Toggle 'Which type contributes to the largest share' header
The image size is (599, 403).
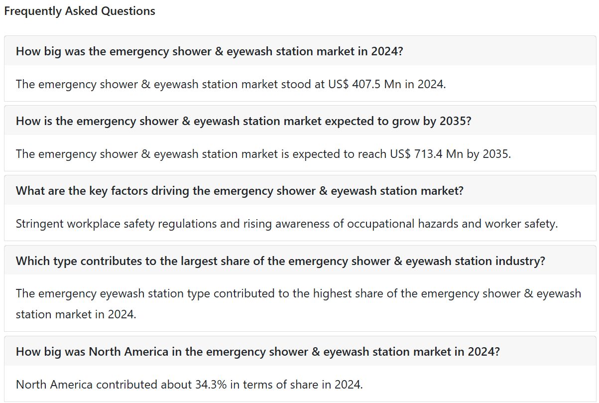pyautogui.click(x=300, y=261)
